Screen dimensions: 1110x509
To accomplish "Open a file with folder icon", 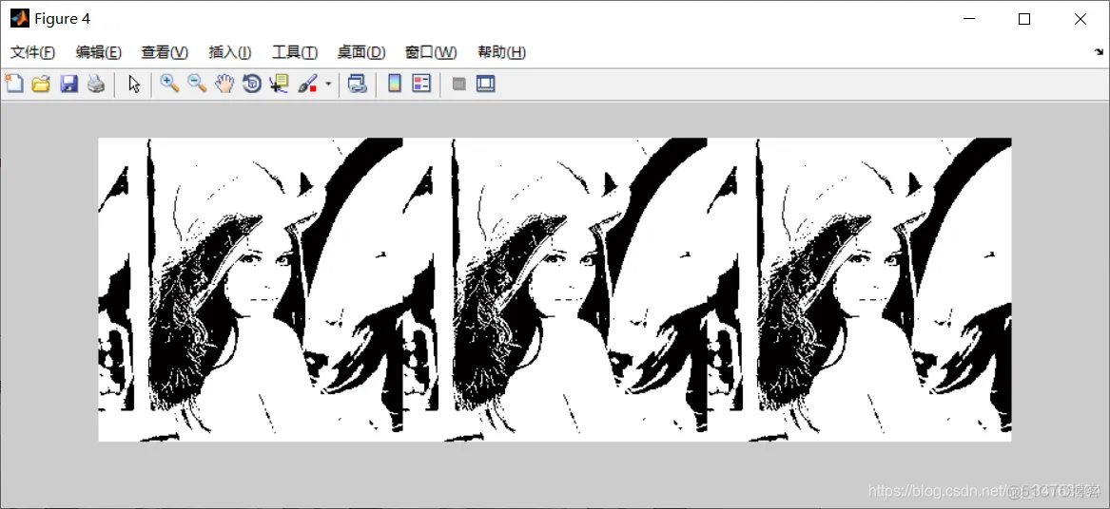I will [x=41, y=85].
